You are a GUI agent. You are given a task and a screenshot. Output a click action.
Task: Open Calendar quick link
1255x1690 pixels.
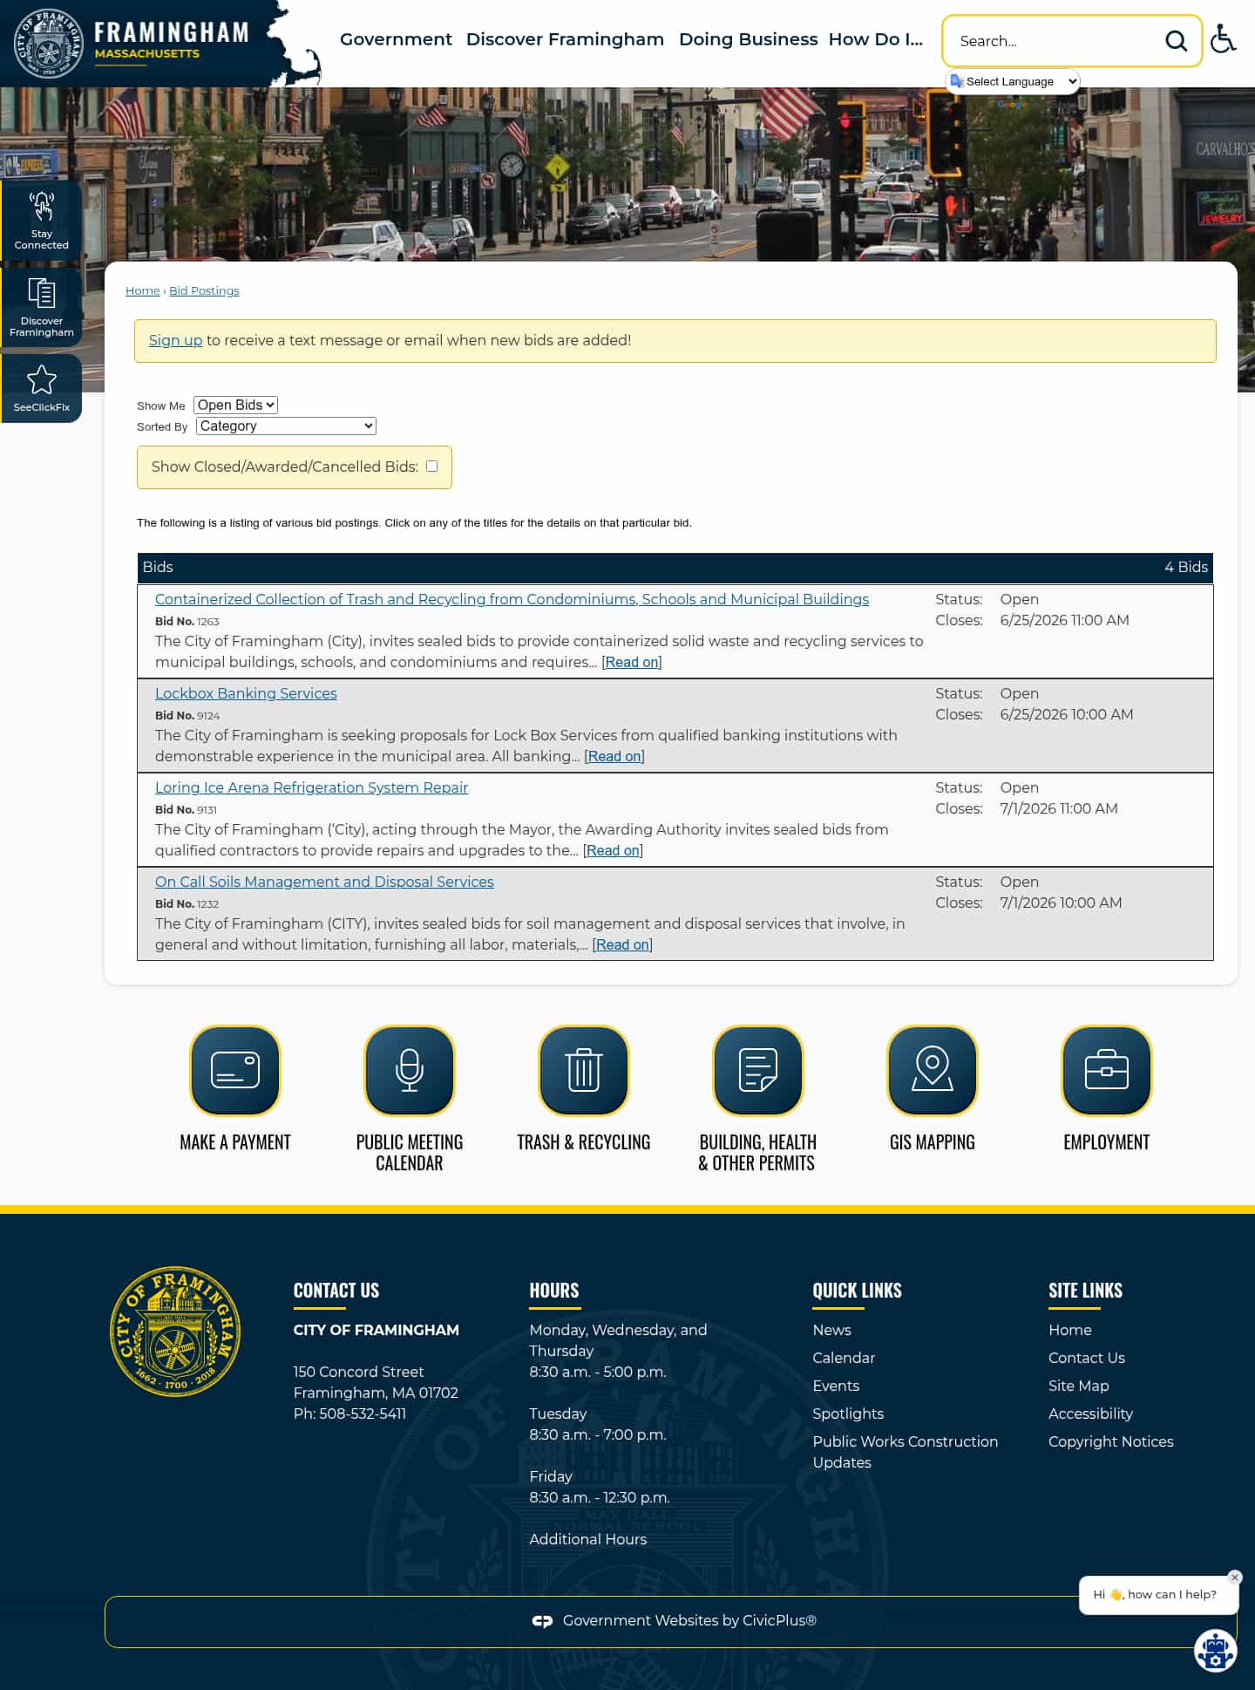(844, 1358)
